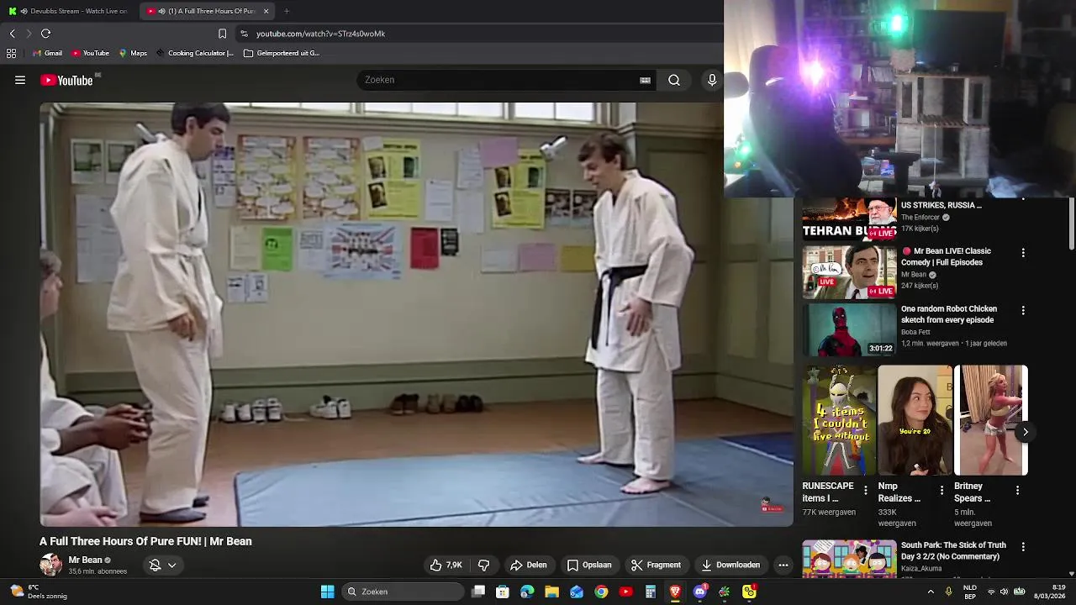Click the Robot Chicken 3:01:22 thumbnail
The image size is (1076, 605).
[849, 330]
